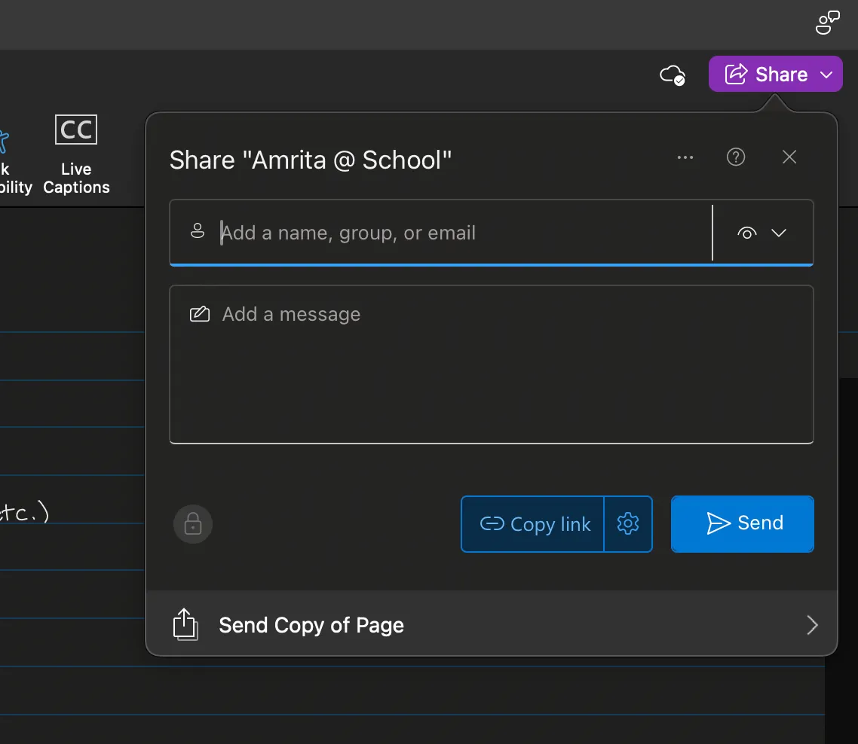Image resolution: width=858 pixels, height=744 pixels.
Task: Close the Share Amrita @ School dialog
Action: pyautogui.click(x=789, y=157)
